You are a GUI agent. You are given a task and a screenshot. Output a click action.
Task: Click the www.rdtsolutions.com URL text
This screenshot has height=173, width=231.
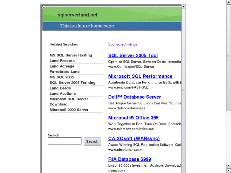(x=125, y=150)
